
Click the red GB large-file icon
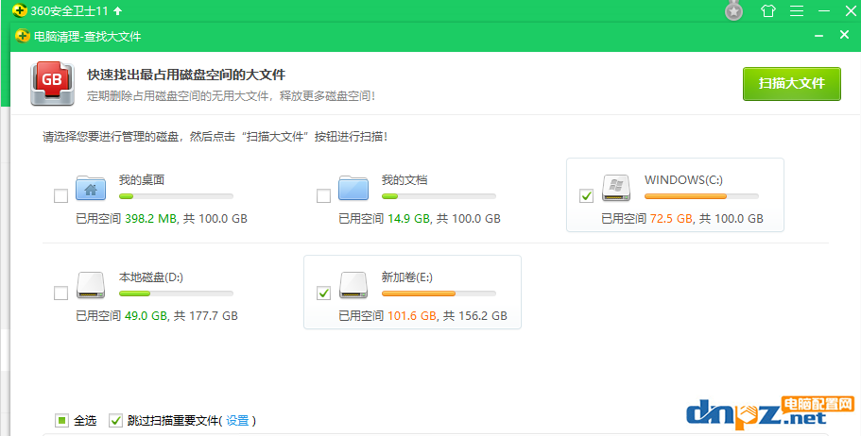tap(52, 83)
